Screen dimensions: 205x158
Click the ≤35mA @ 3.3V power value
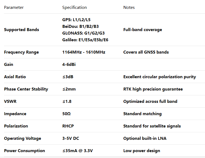point(78,151)
